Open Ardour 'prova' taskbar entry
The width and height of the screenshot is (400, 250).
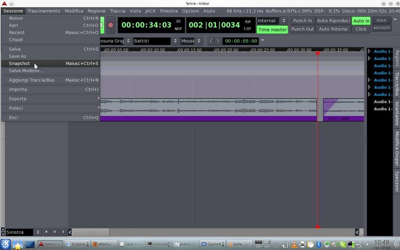tap(50, 244)
